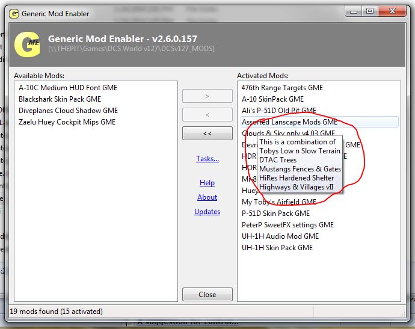Select PeterP SweetFX settings GME

click(x=287, y=225)
